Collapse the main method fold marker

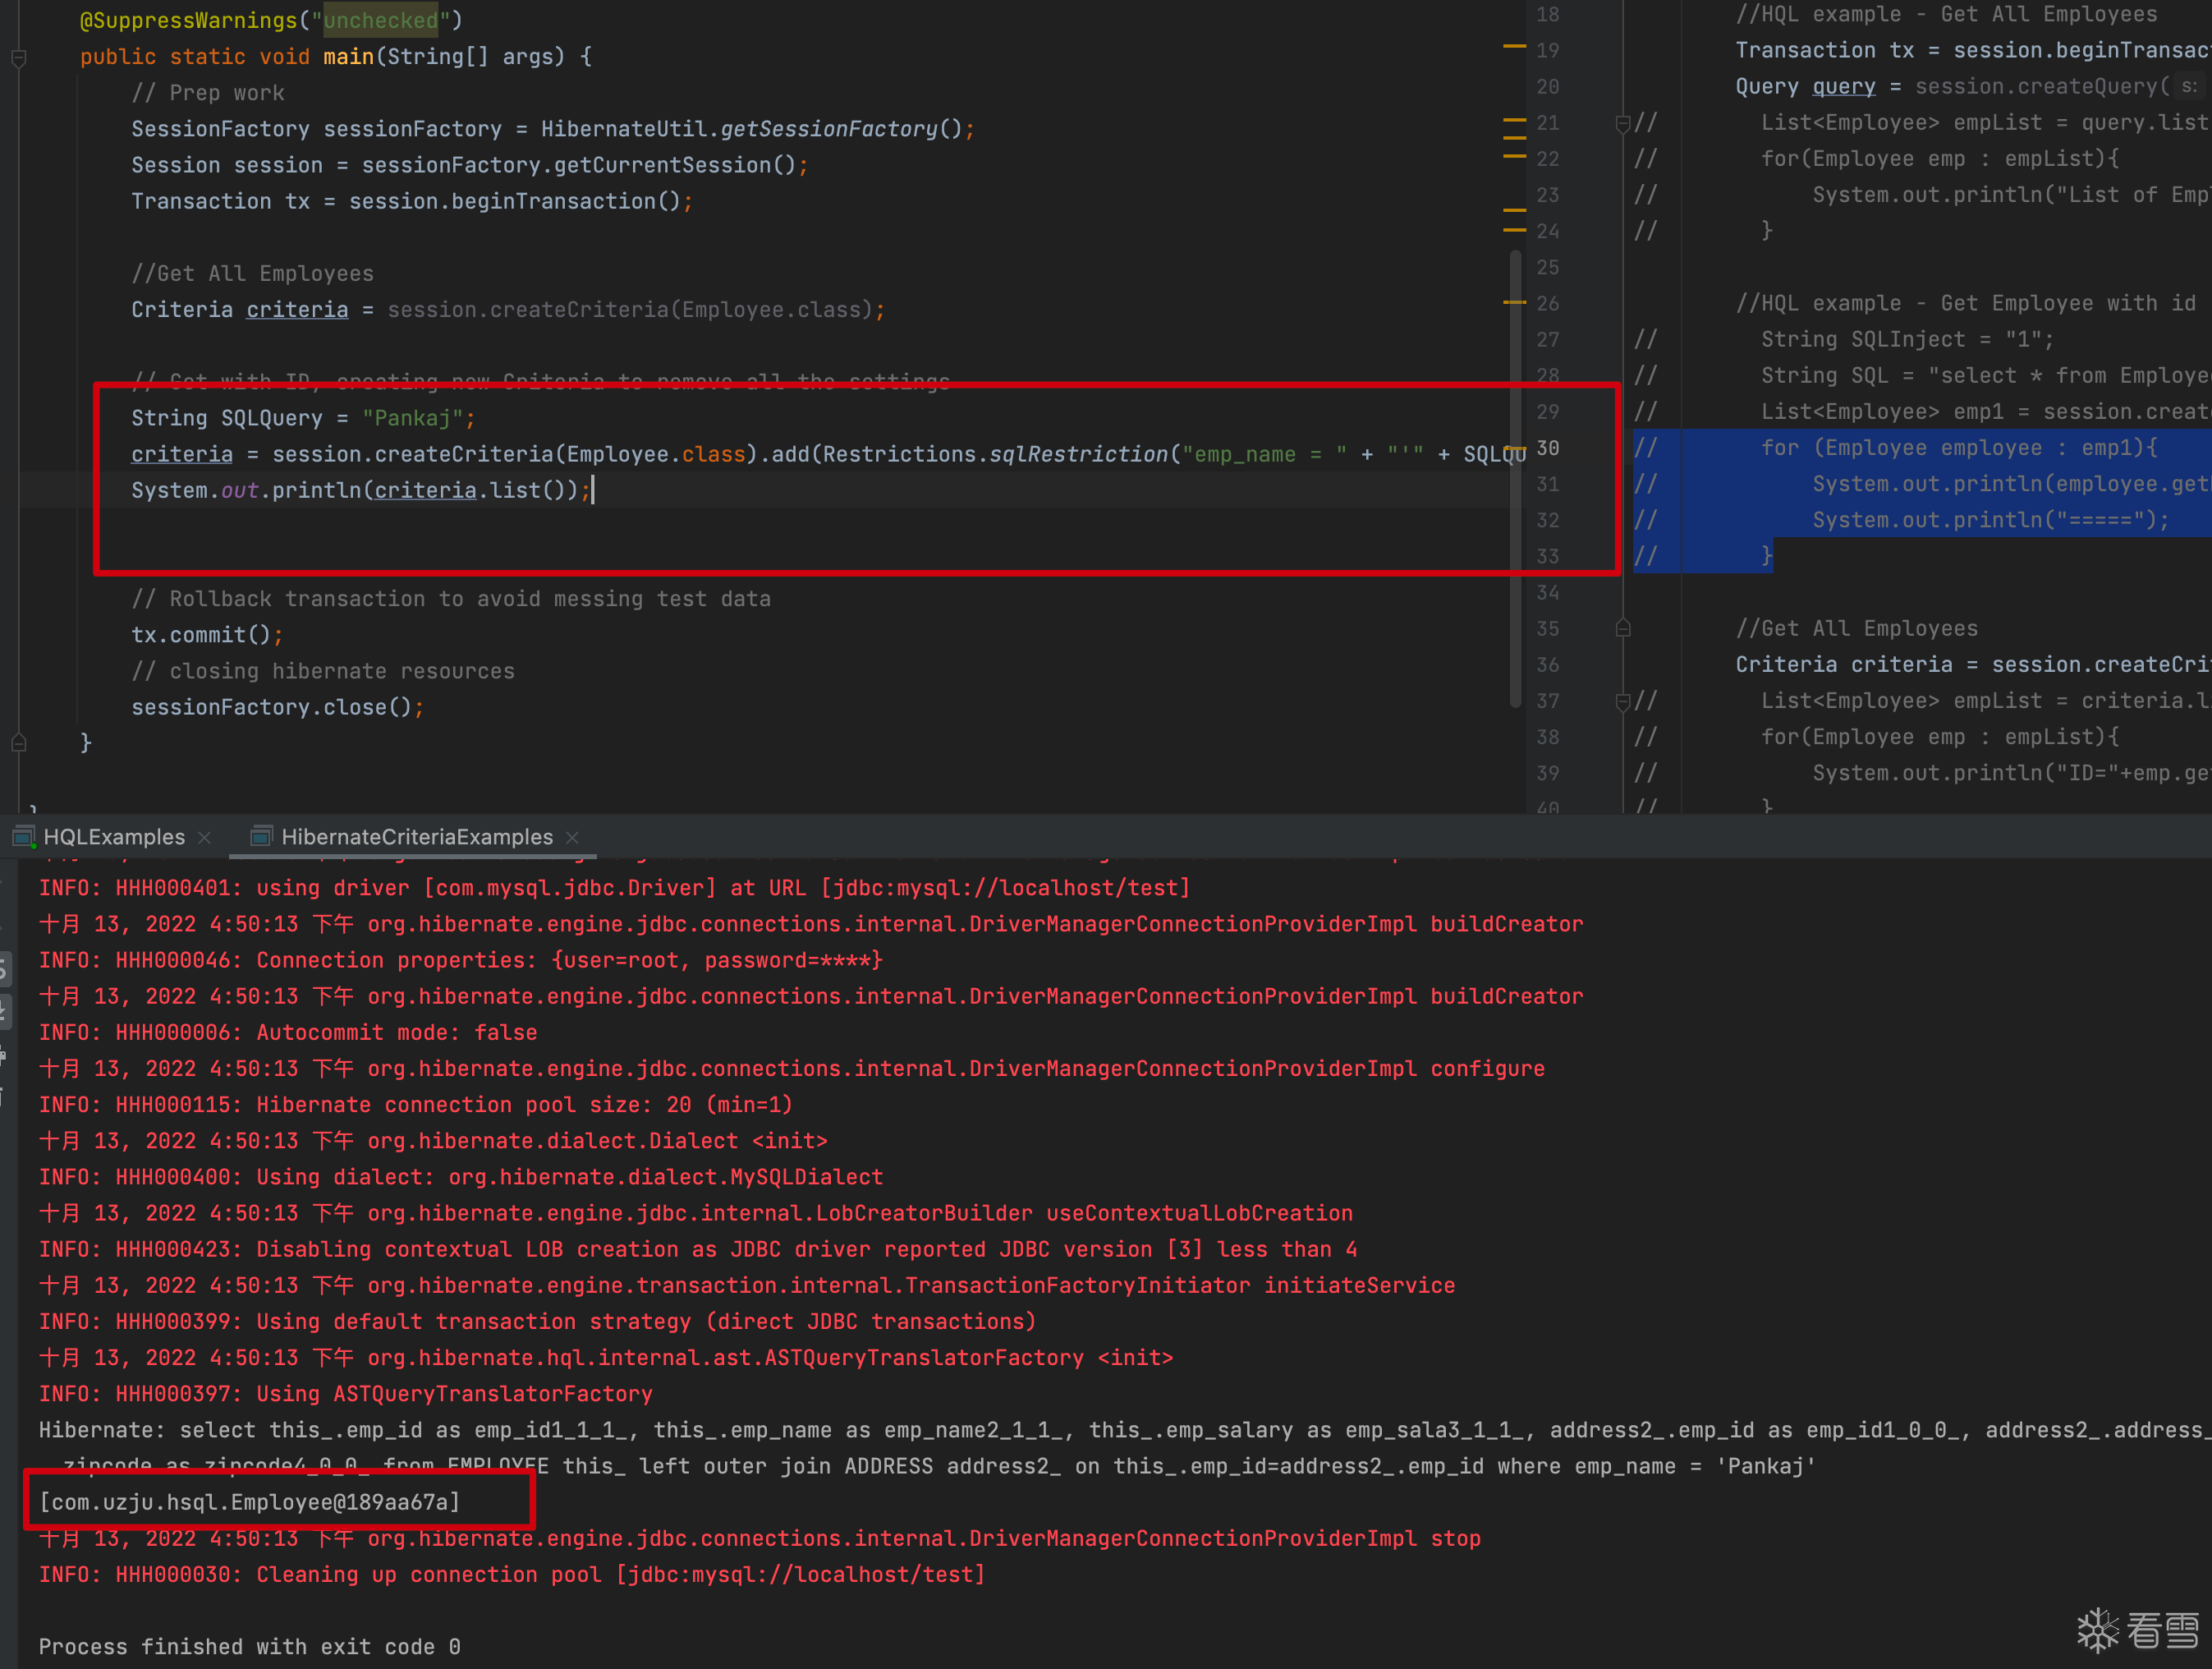18,58
